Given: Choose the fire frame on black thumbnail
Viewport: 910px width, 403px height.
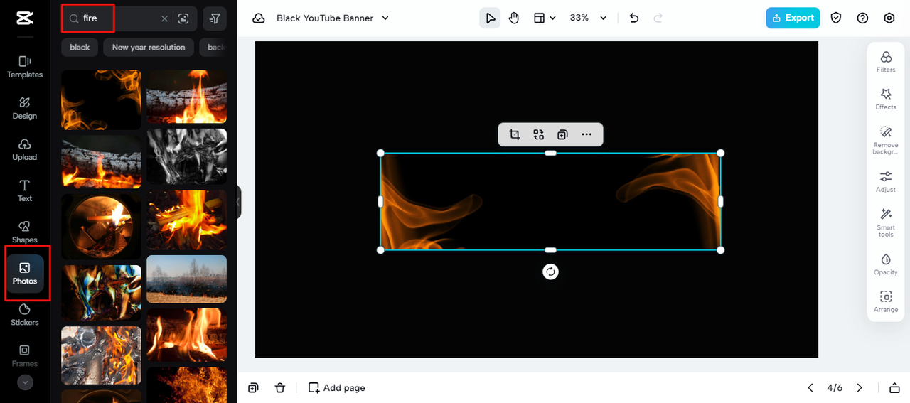Looking at the screenshot, I should point(101,100).
